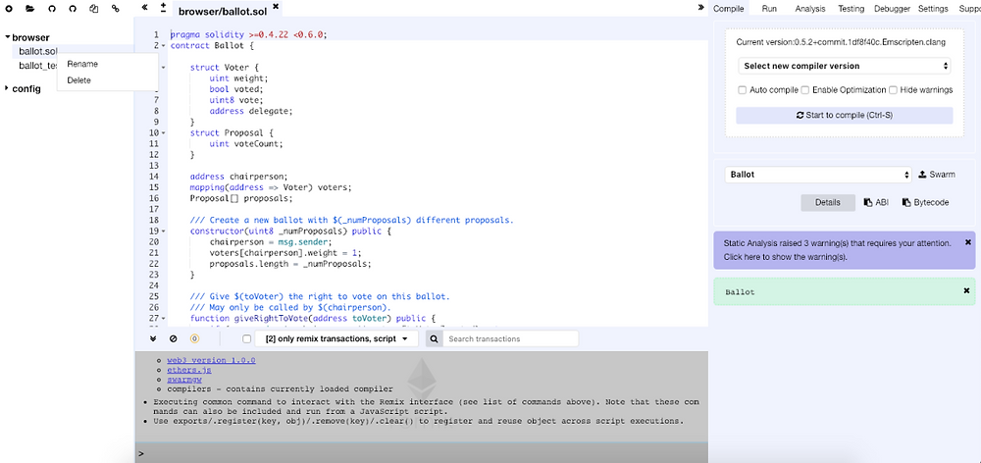Click the GitHub icon beside the open-folder icon
This screenshot has height=463, width=981.
[51, 9]
